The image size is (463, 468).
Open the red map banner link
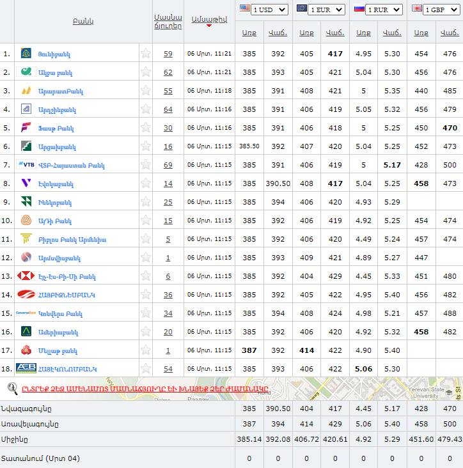(145, 389)
